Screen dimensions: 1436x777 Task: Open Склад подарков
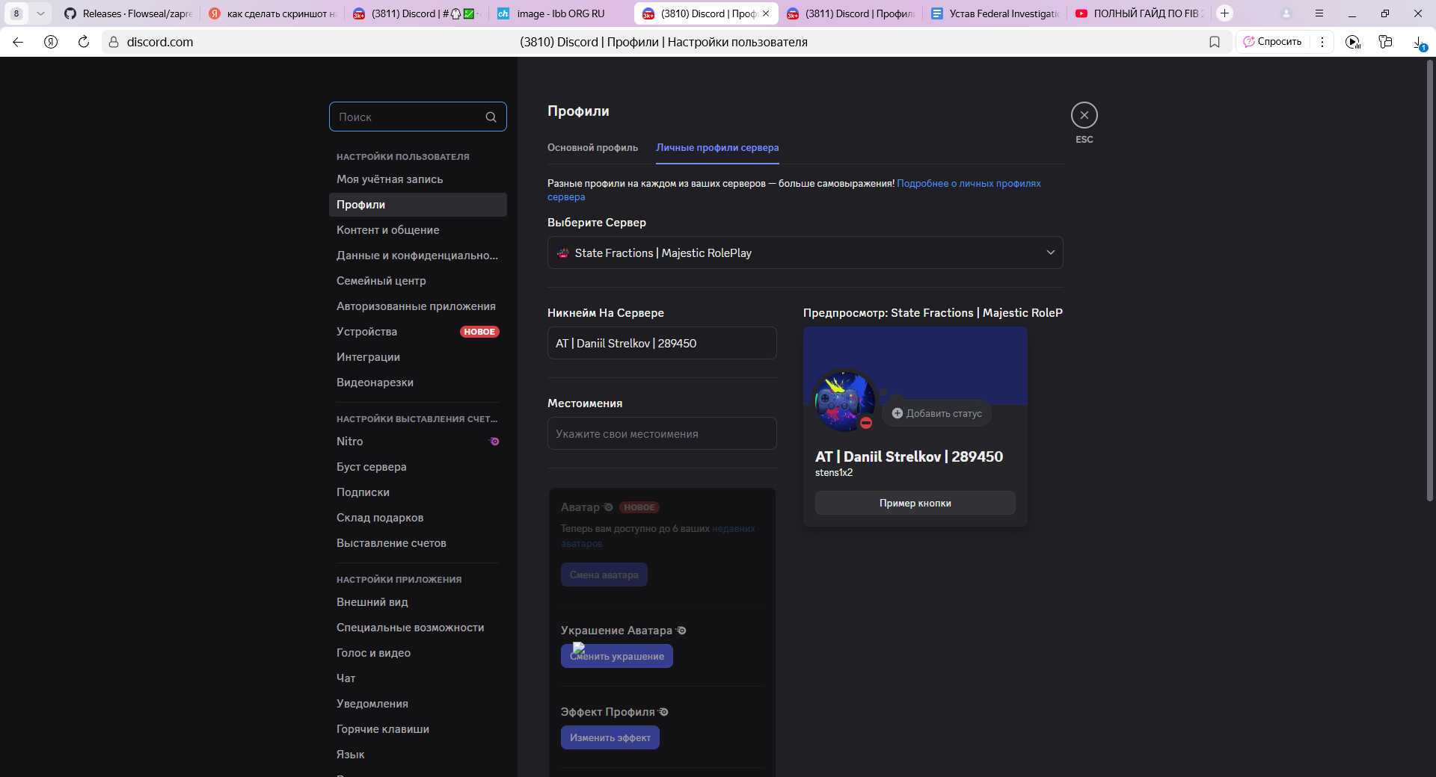coord(417,518)
